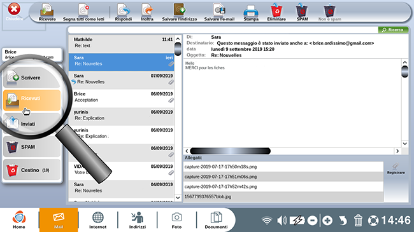Open Sara's email dated 07/09/2019

coord(121,80)
